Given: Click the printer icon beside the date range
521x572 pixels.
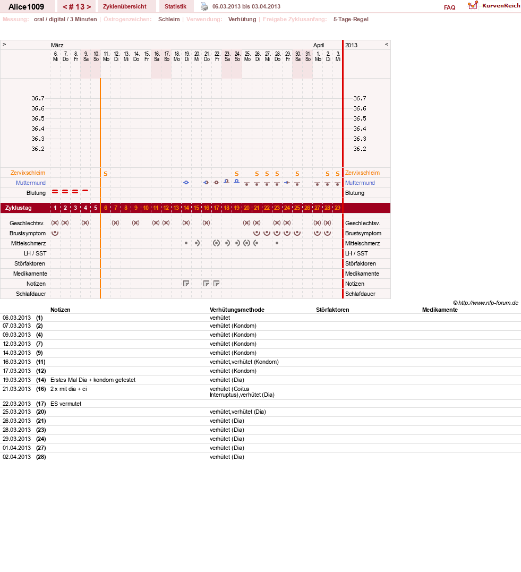Looking at the screenshot, I should coord(204,6).
